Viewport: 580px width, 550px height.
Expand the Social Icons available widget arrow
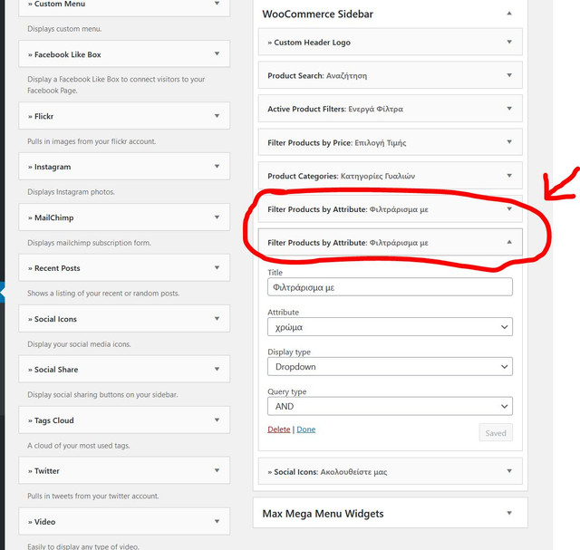(x=217, y=318)
